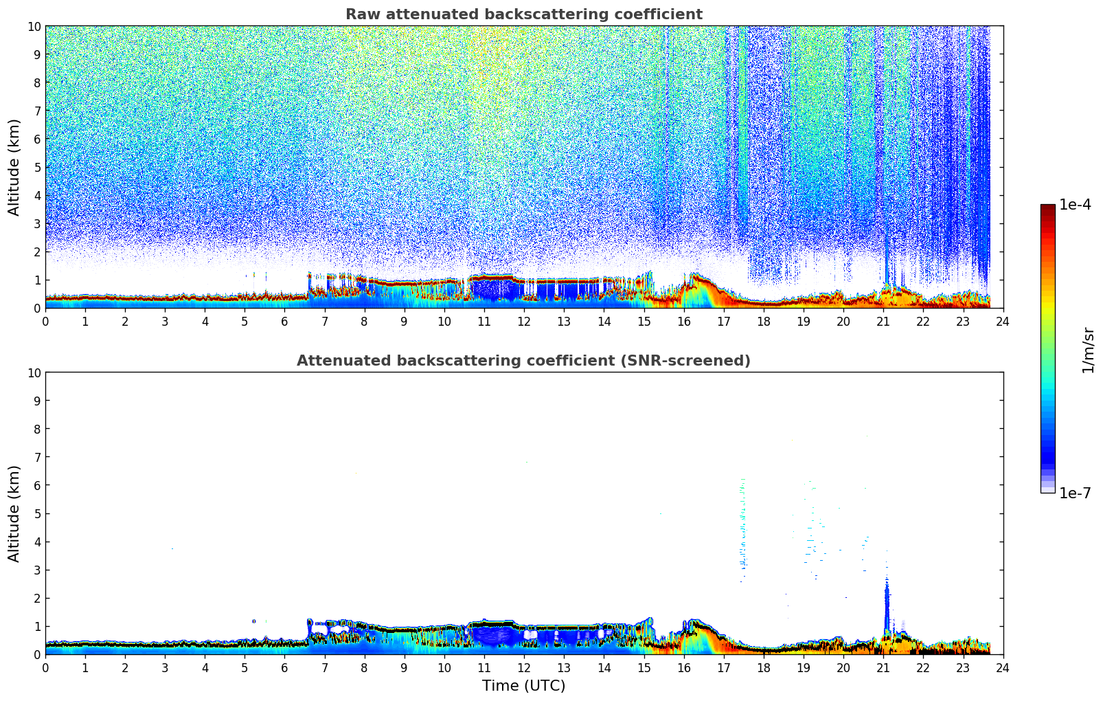Click the "24" time tick under the bottom plot
1103x701 pixels.
(x=1003, y=668)
